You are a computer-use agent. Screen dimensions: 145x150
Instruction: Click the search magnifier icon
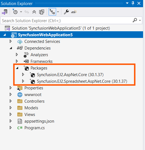click(135, 20)
